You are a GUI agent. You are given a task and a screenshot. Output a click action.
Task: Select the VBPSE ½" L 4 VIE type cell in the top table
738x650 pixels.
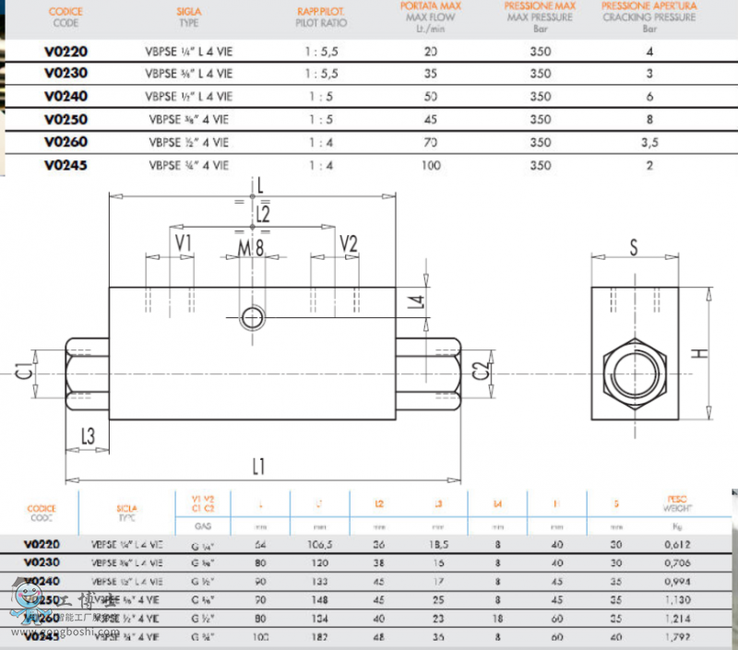(188, 97)
